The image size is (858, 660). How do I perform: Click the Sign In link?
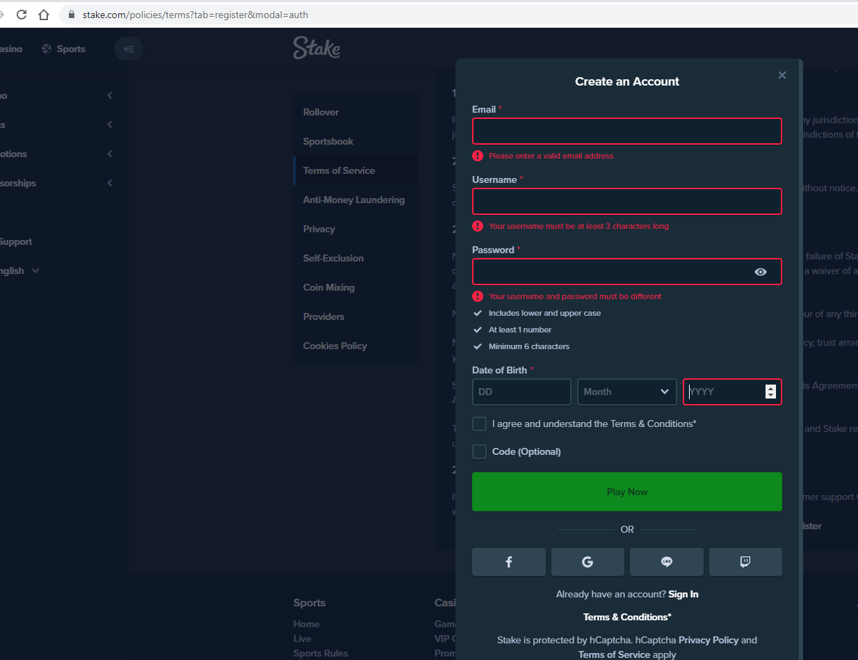coord(683,594)
